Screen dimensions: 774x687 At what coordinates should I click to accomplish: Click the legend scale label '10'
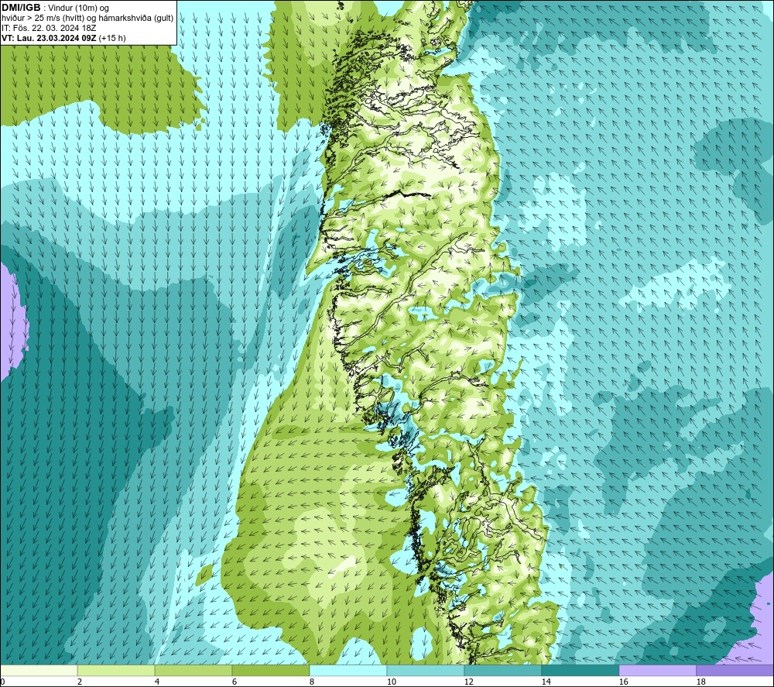391,682
